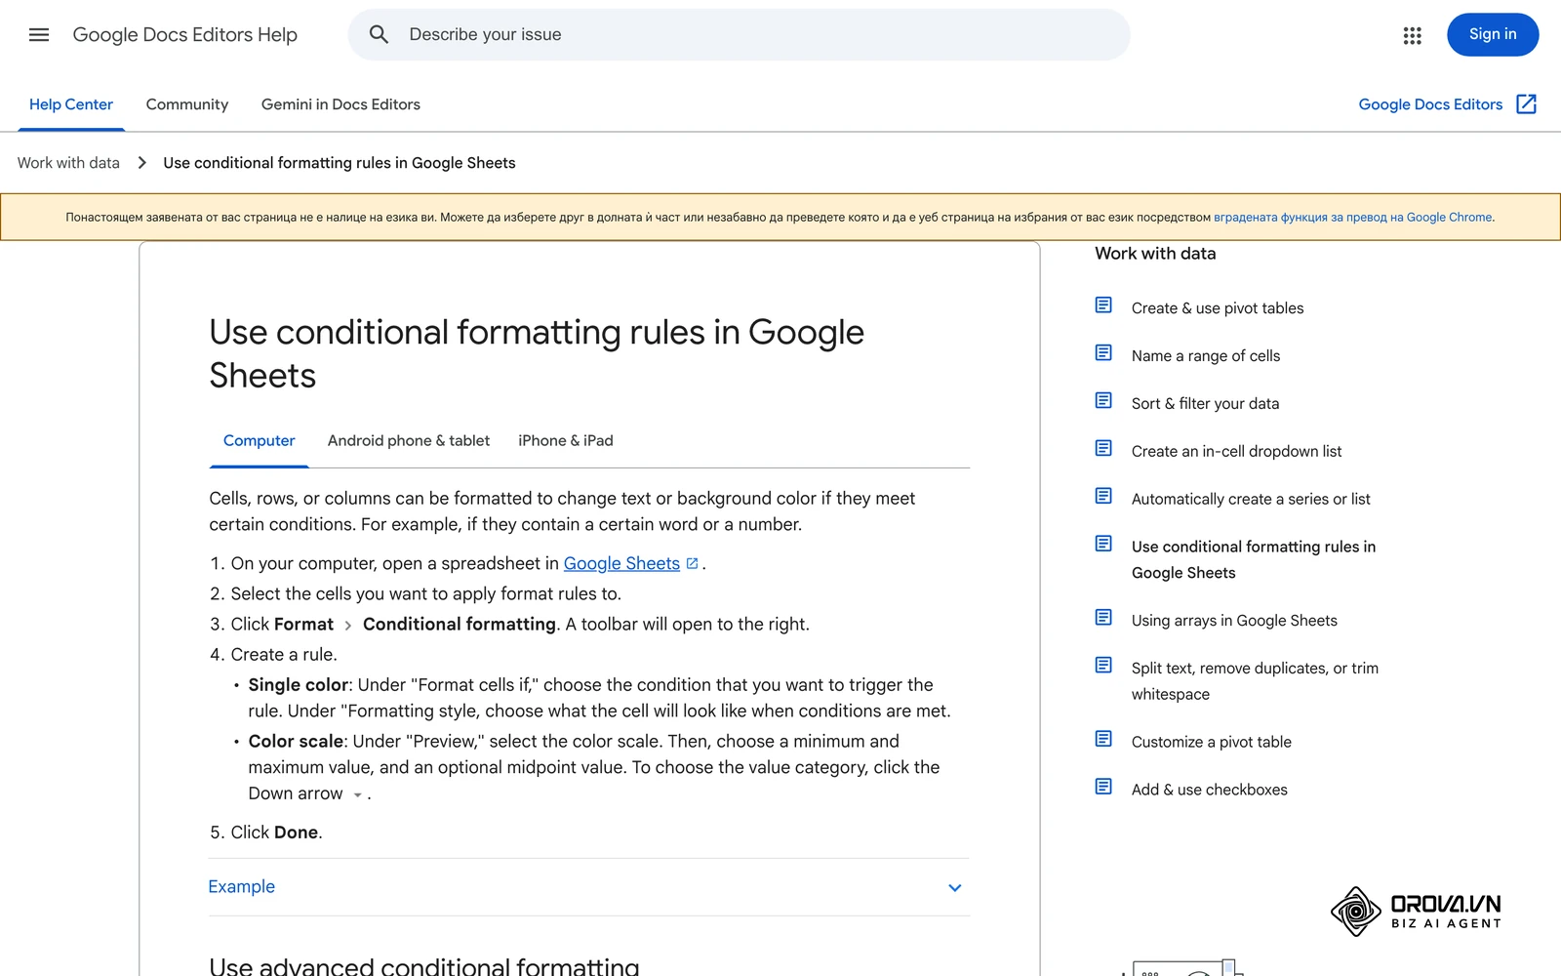Open Sort & filter your data article
Viewport: 1561px width, 976px height.
(x=1205, y=404)
